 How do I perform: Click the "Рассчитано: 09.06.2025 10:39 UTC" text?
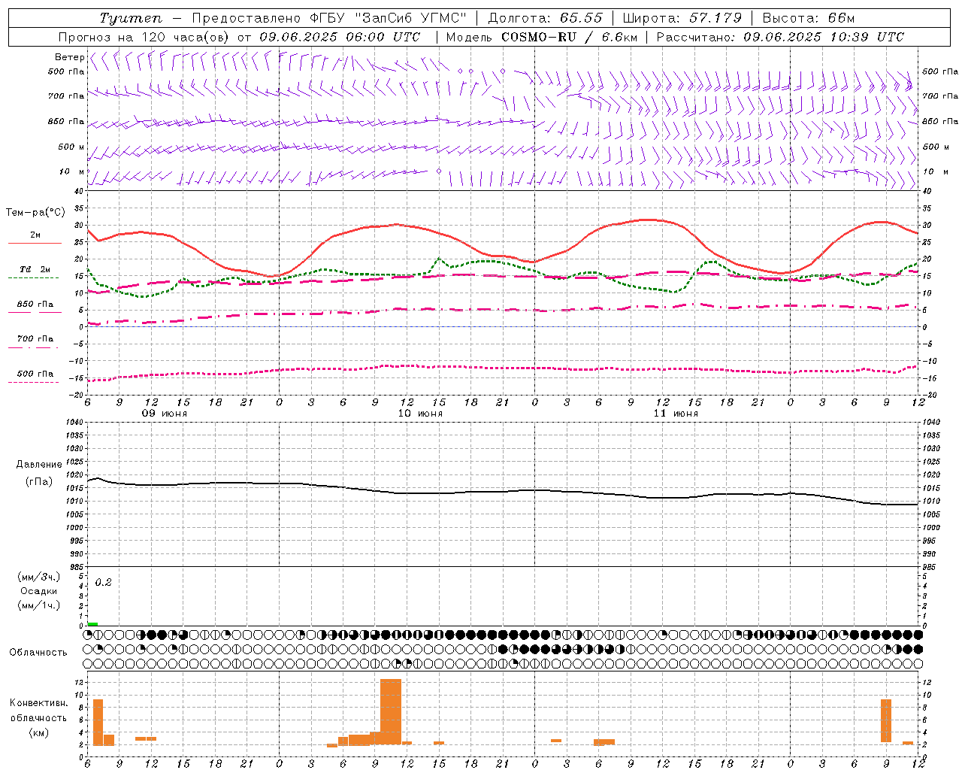(780, 37)
